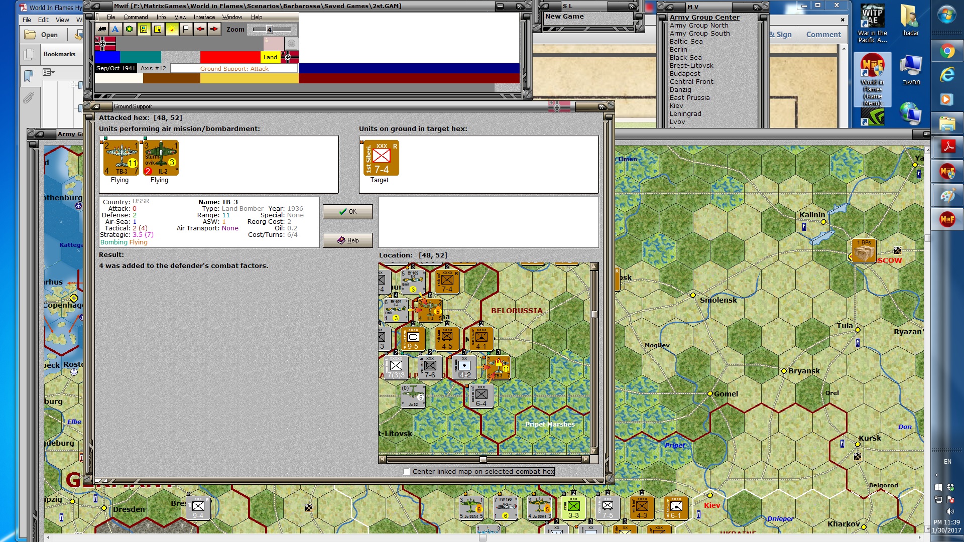Select Black Sea in map views list
Viewport: 964px width, 542px height.
tap(685, 58)
